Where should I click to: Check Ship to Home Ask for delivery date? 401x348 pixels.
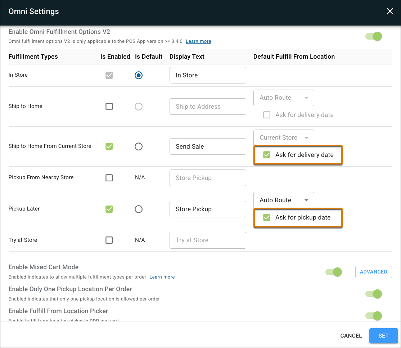pos(267,115)
